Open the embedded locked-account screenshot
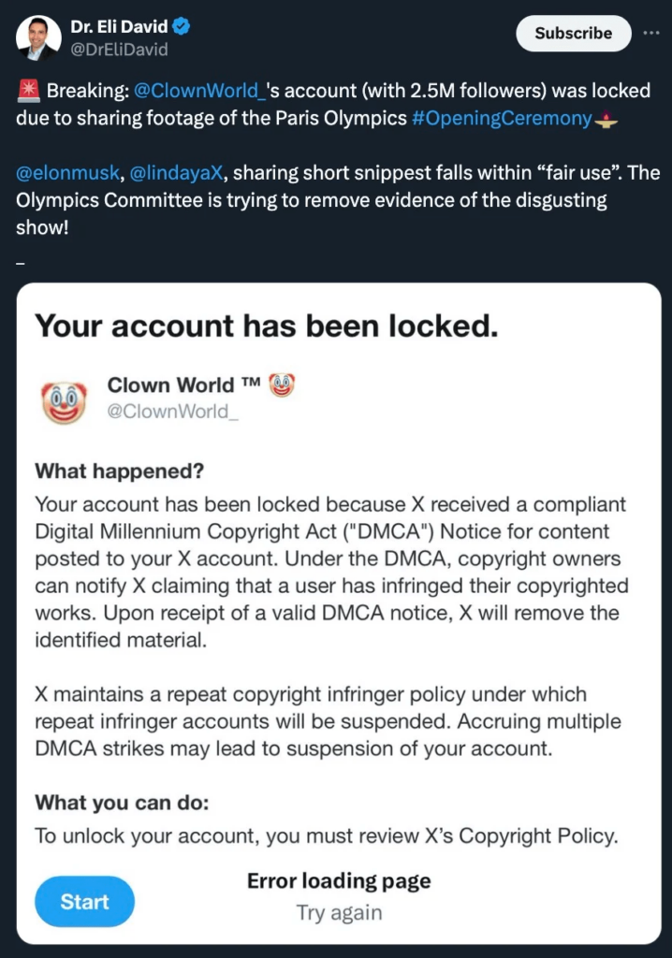The height and width of the screenshot is (958, 672). pos(339,614)
